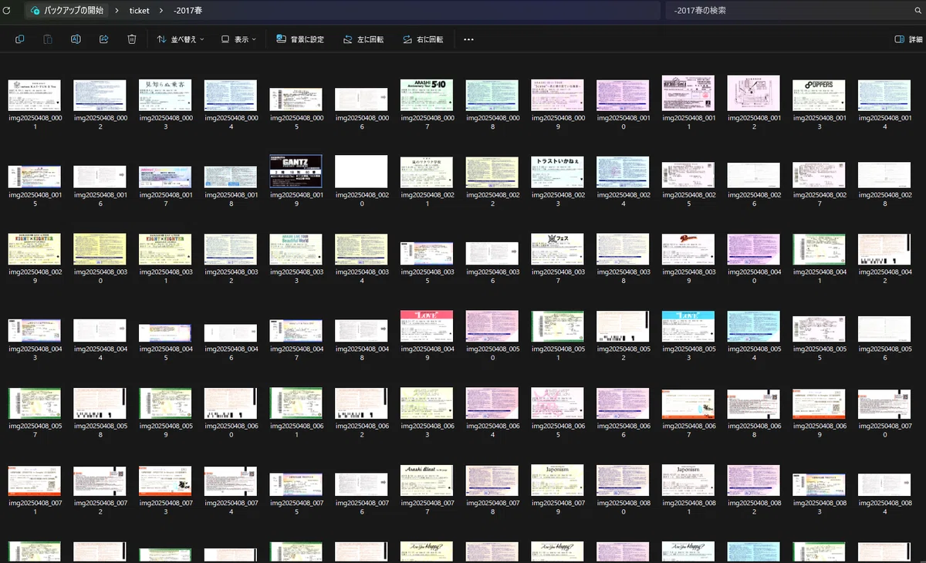Select PUPPERS thumbnail img20250408_0013
The height and width of the screenshot is (563, 926).
[x=819, y=95]
